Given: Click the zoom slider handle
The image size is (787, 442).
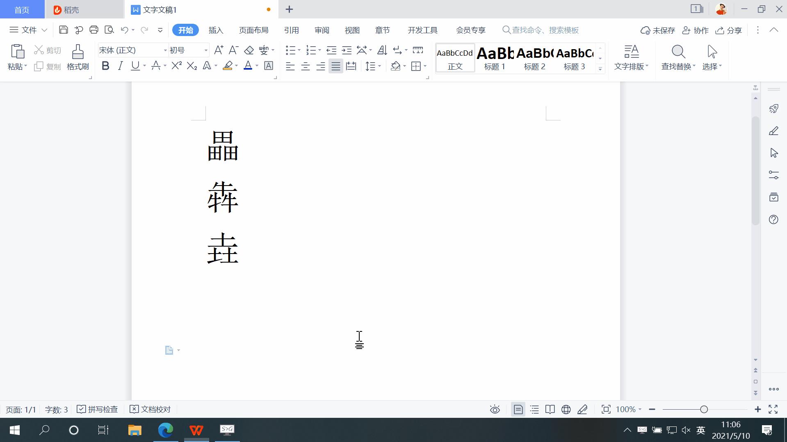Looking at the screenshot, I should click(703, 409).
